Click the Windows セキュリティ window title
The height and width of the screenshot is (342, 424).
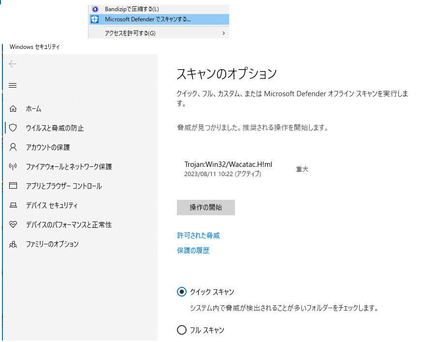click(34, 47)
